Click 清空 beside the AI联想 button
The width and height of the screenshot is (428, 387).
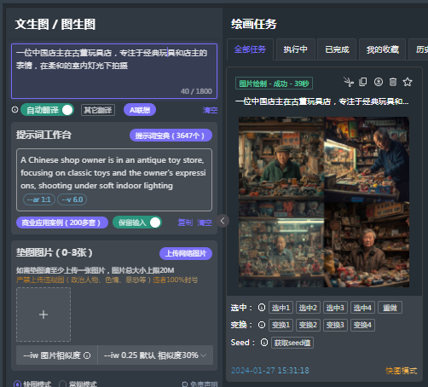click(210, 110)
